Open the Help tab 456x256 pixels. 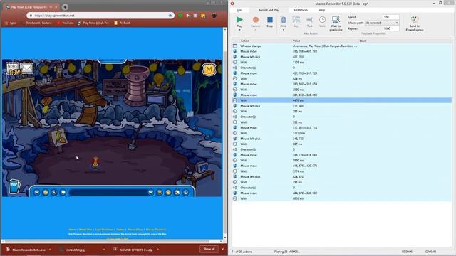coord(321,10)
